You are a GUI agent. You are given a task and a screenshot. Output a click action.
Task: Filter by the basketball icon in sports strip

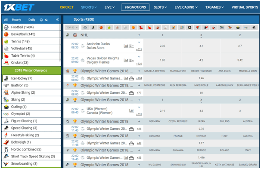coord(101,28)
